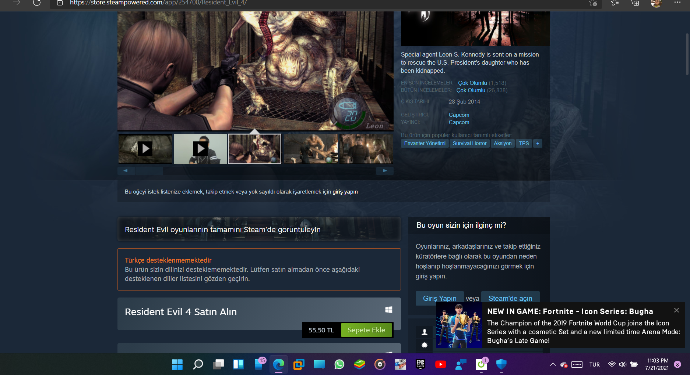Open YouTube from the taskbar
The height and width of the screenshot is (375, 690).
(x=441, y=364)
